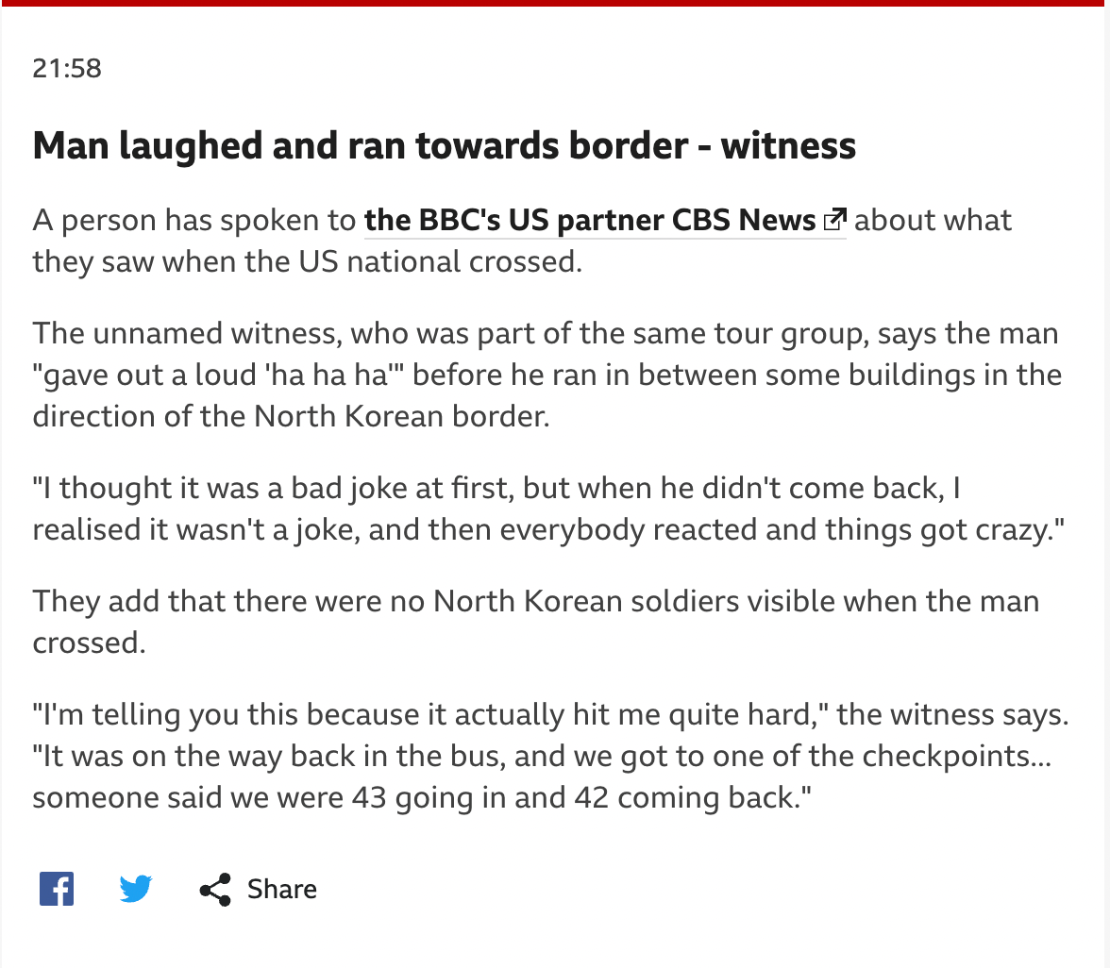Open the BBC's US partner CBS News link
This screenshot has width=1110, height=968.
tap(605, 220)
